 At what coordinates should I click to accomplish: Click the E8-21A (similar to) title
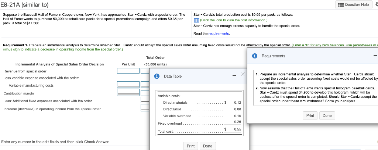click(24, 4)
